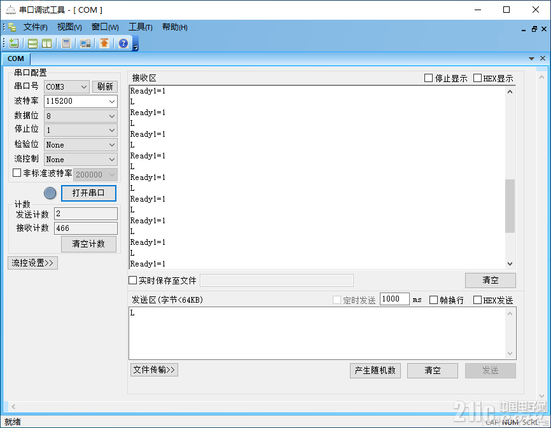Click the send area text box
This screenshot has width=551, height=428.
click(x=317, y=333)
